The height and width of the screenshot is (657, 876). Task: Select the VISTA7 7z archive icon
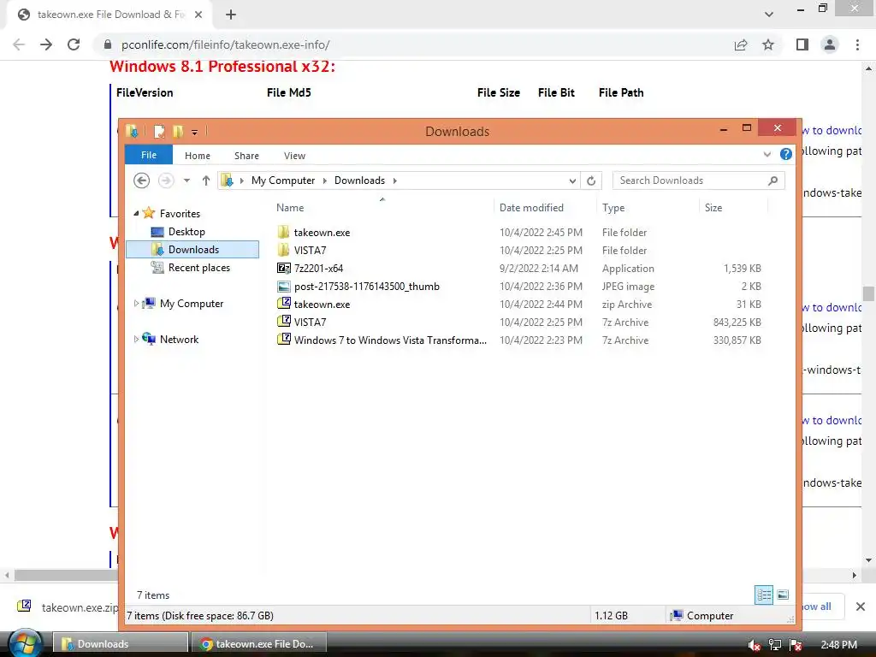pos(284,322)
